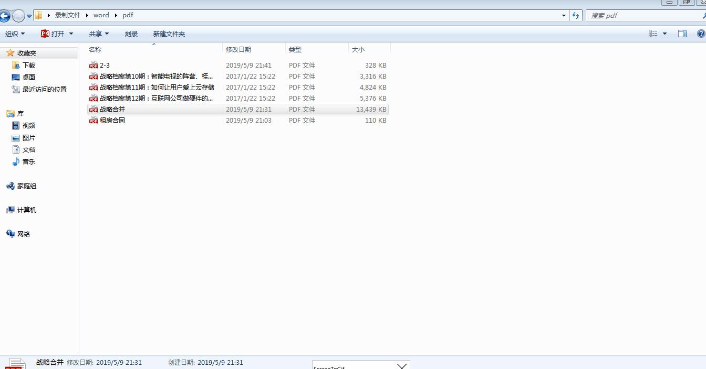Go forward with the Forward arrow button
The width and height of the screenshot is (706, 369).
point(18,16)
